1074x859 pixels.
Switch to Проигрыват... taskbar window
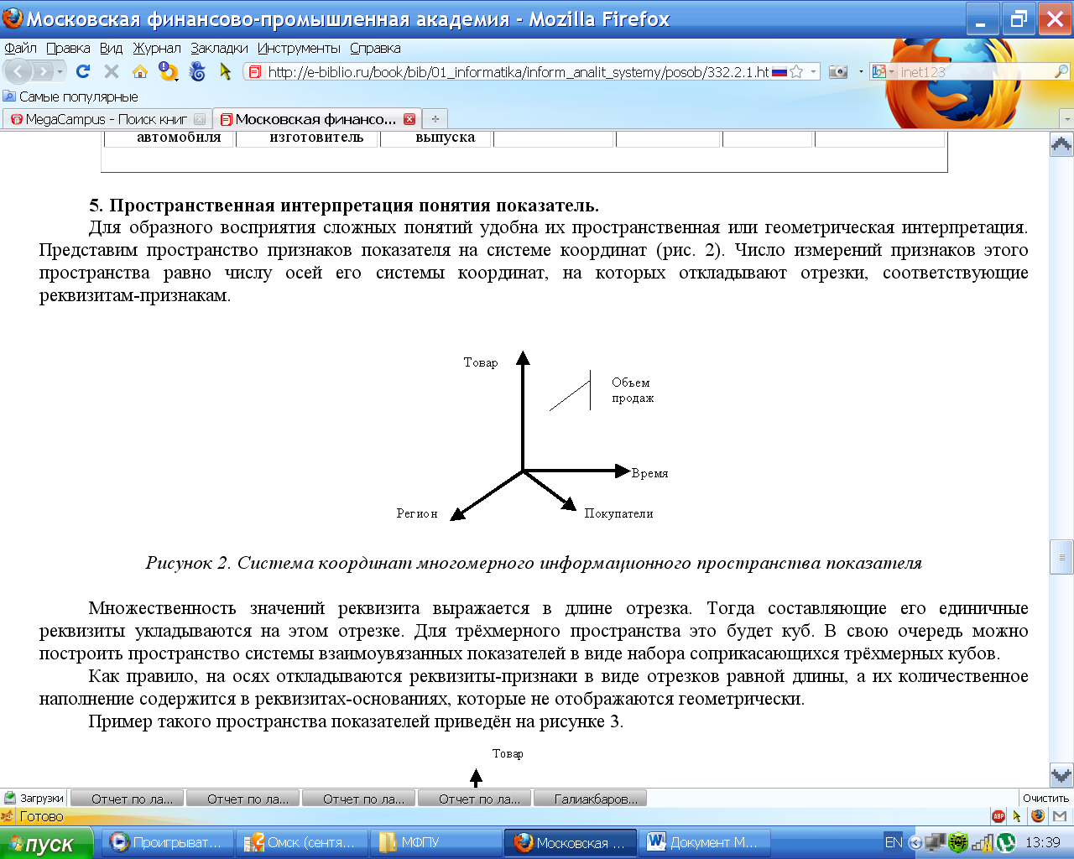(168, 842)
